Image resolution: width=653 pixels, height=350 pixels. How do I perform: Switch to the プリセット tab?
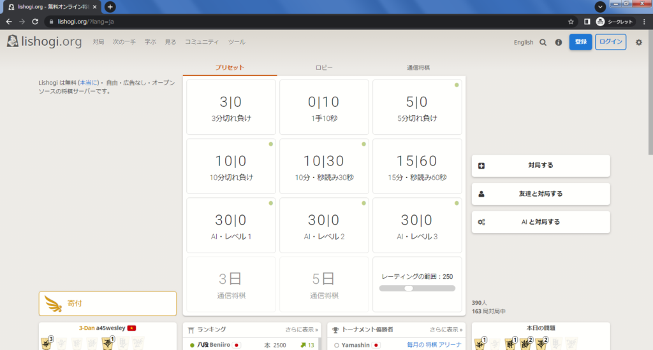pos(230,67)
